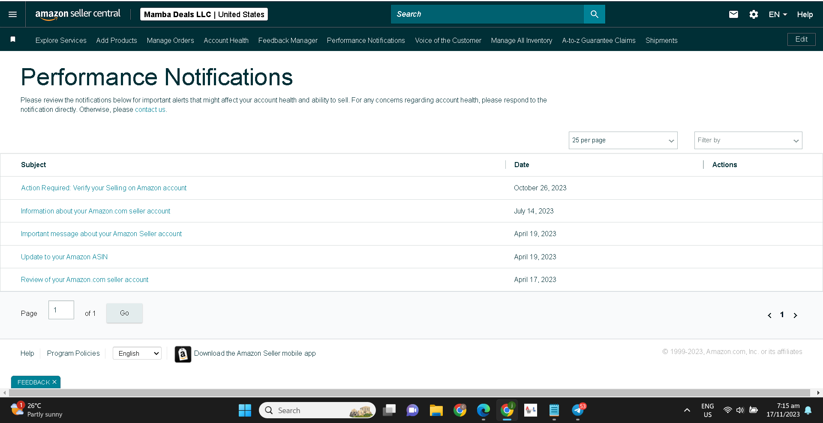Open Program Policies link

pyautogui.click(x=73, y=353)
